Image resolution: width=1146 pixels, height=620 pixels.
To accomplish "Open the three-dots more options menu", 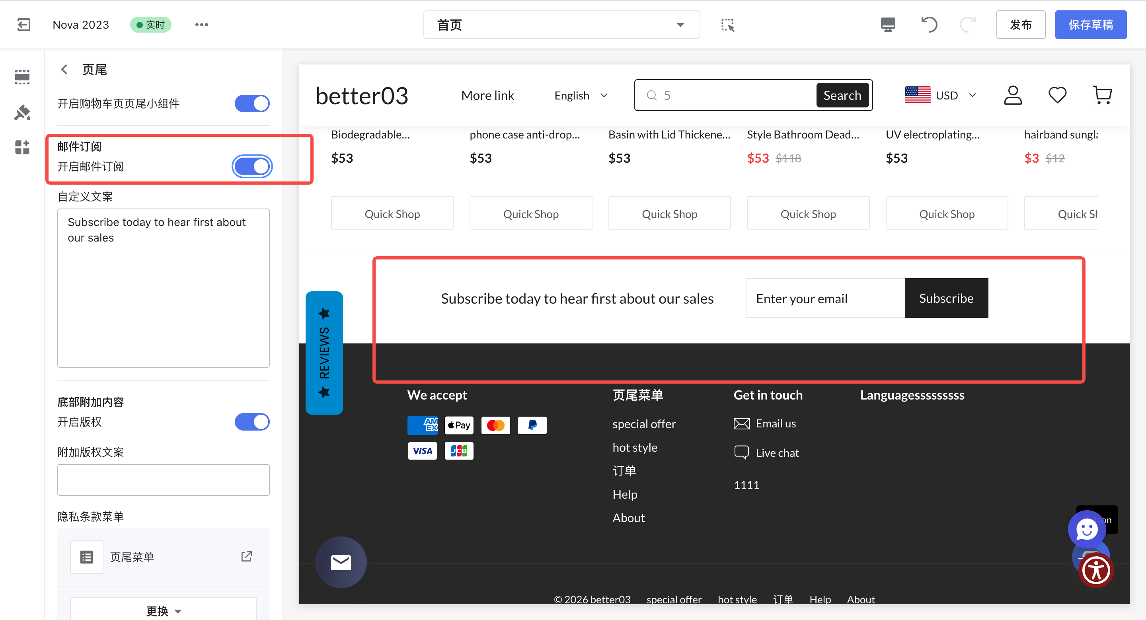I will (201, 24).
